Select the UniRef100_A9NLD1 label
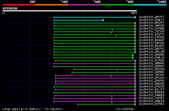Screen dimensions: 169x111 click(x=152, y=101)
